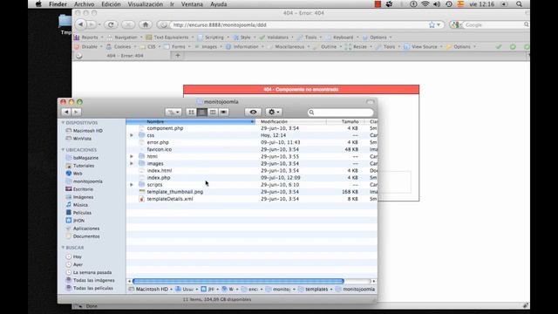
Task: Click the Wi-Fi status icon
Action: (x=425, y=4)
